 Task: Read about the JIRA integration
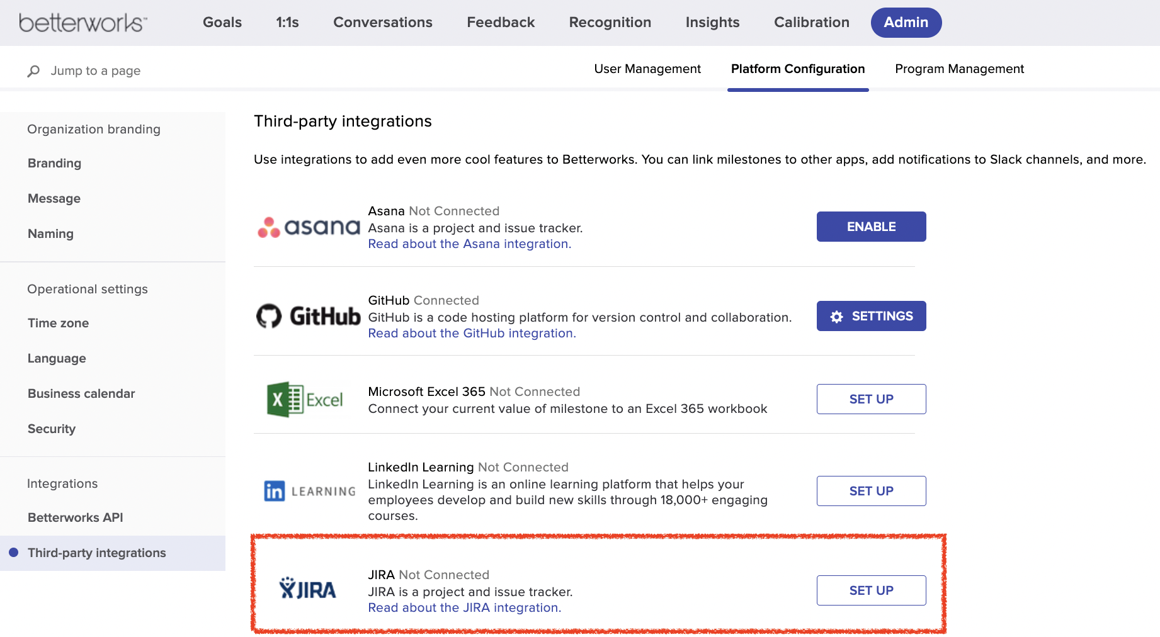(x=464, y=607)
